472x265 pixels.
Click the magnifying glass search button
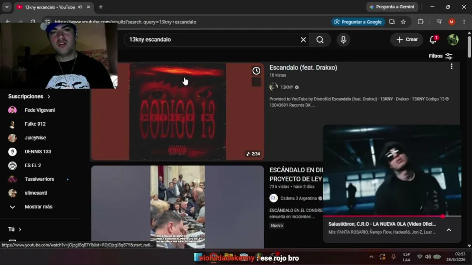click(320, 40)
